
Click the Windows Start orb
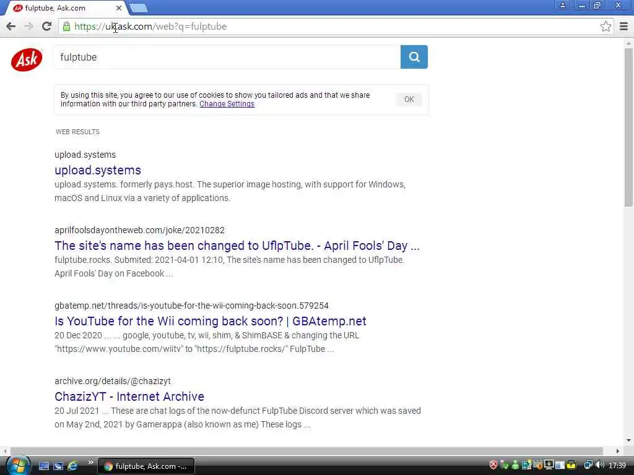pos(17,465)
